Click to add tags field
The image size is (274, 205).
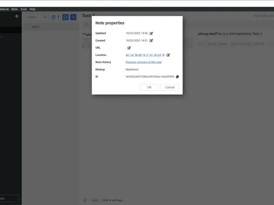click(x=113, y=200)
